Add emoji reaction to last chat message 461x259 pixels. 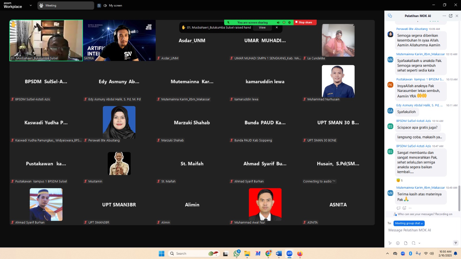[404, 208]
